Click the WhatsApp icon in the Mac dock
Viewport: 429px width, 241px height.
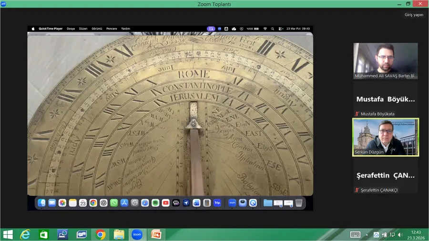[x=114, y=203]
